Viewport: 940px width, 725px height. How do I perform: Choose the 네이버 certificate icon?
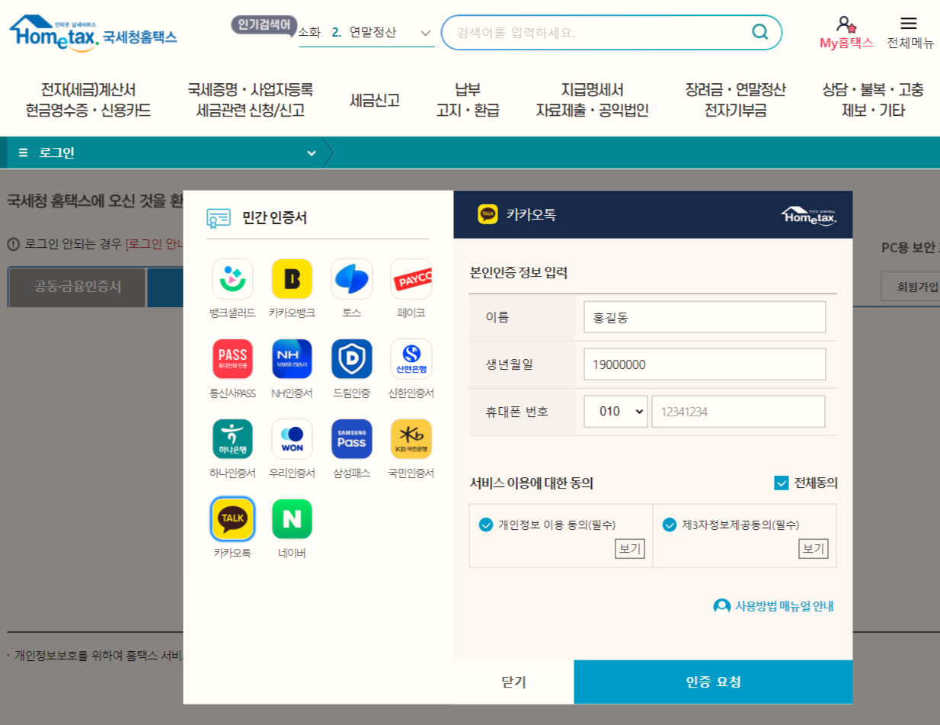[x=292, y=518]
